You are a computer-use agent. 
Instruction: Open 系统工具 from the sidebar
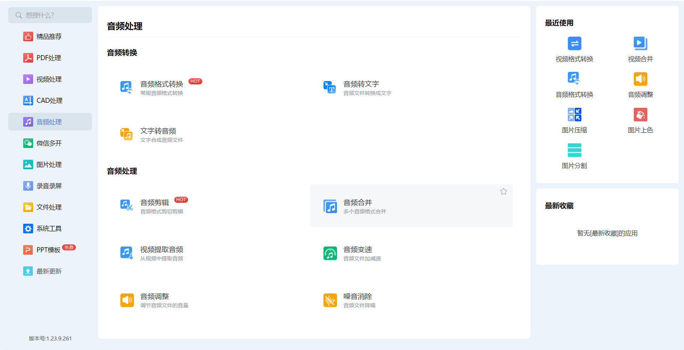tap(50, 228)
